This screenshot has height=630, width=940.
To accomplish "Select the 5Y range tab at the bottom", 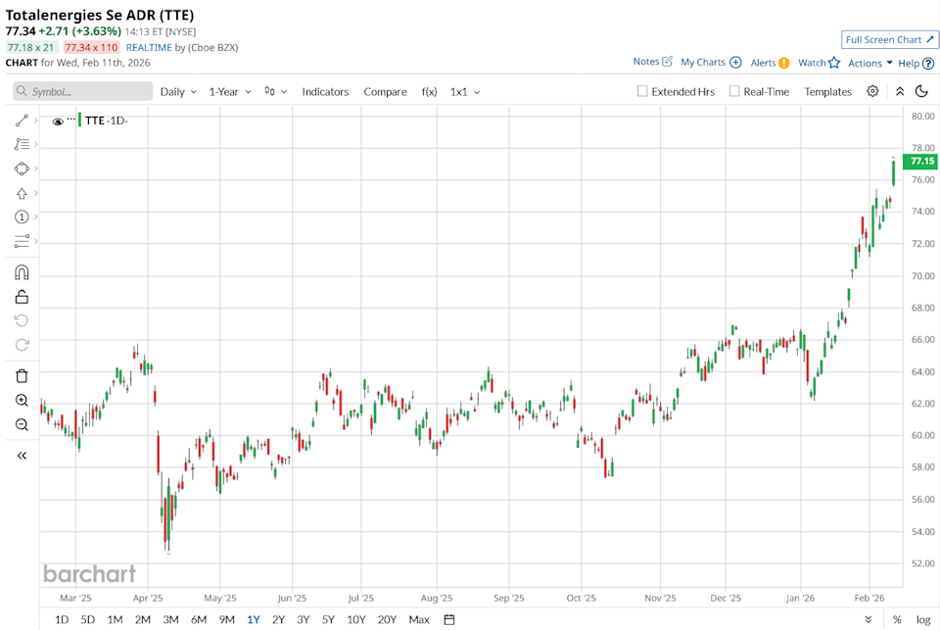I will pyautogui.click(x=329, y=619).
